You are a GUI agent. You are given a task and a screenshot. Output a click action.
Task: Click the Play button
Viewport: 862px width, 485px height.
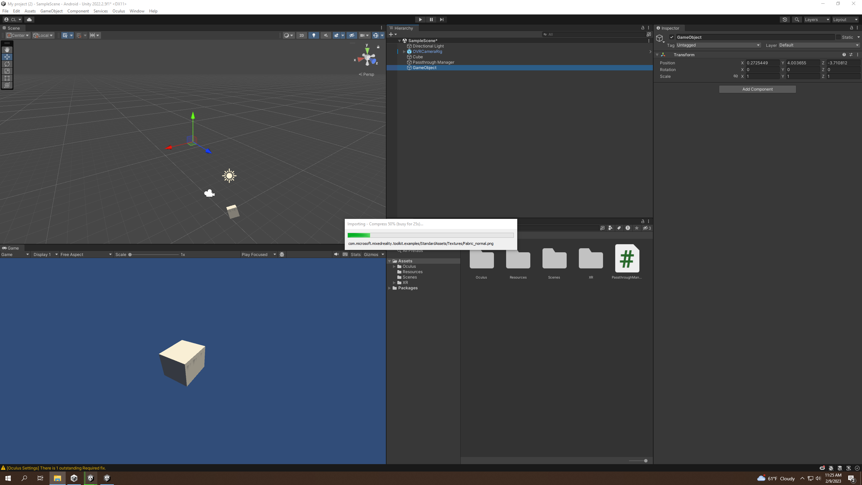click(x=420, y=20)
